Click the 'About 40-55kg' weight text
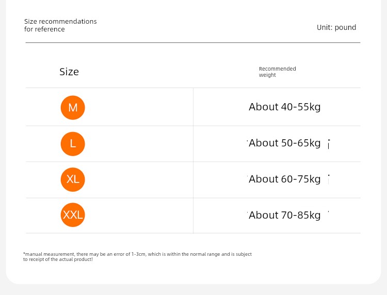The width and height of the screenshot is (387, 295). click(x=284, y=107)
